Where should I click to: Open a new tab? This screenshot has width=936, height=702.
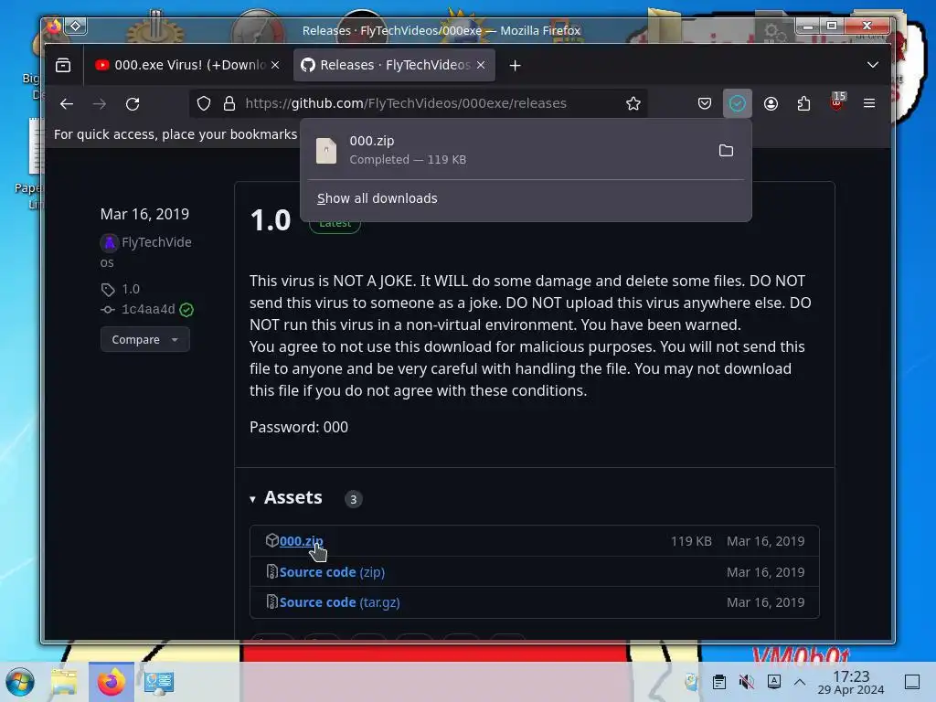(516, 66)
